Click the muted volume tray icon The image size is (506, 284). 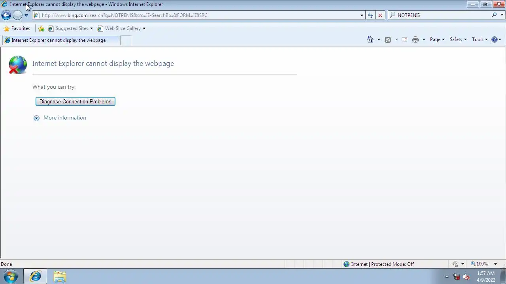[x=466, y=277]
